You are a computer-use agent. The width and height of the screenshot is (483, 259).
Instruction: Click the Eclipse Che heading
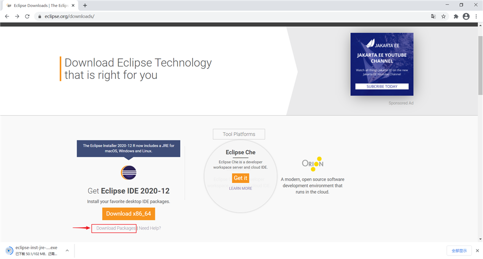tap(240, 152)
